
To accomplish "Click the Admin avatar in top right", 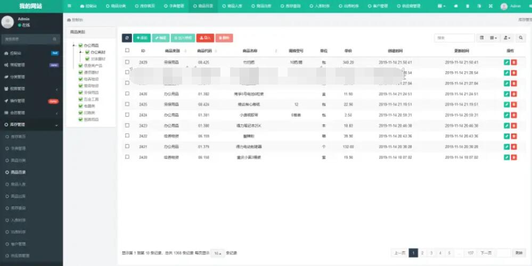I will pyautogui.click(x=504, y=6).
